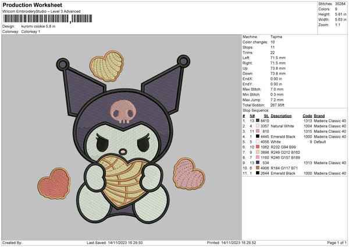The height and width of the screenshot is (247, 349).
Task: Click the black swatch beside stitch count 2644
Action: coord(258,173)
